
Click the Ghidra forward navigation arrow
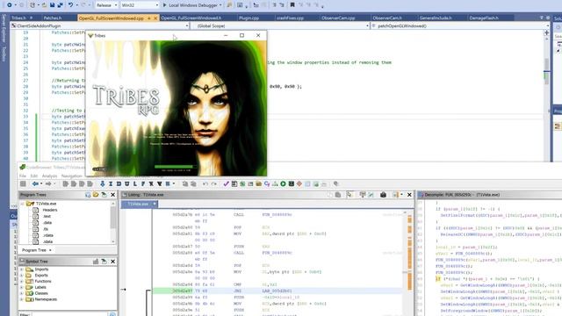coord(48,183)
